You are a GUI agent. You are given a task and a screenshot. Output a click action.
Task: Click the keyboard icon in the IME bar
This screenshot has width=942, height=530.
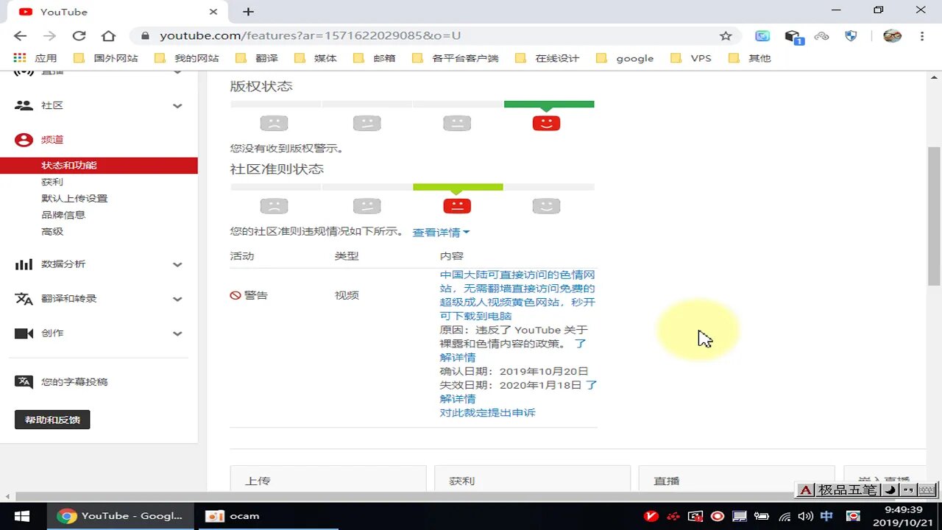pyautogui.click(x=927, y=490)
